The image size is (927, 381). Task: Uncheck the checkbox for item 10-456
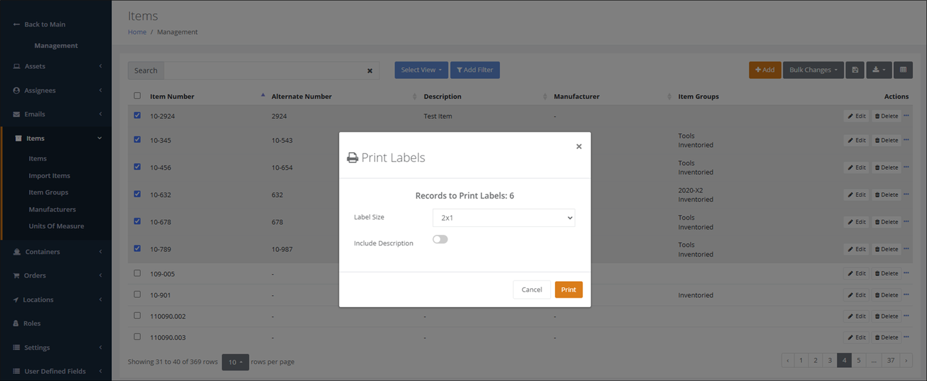137,167
